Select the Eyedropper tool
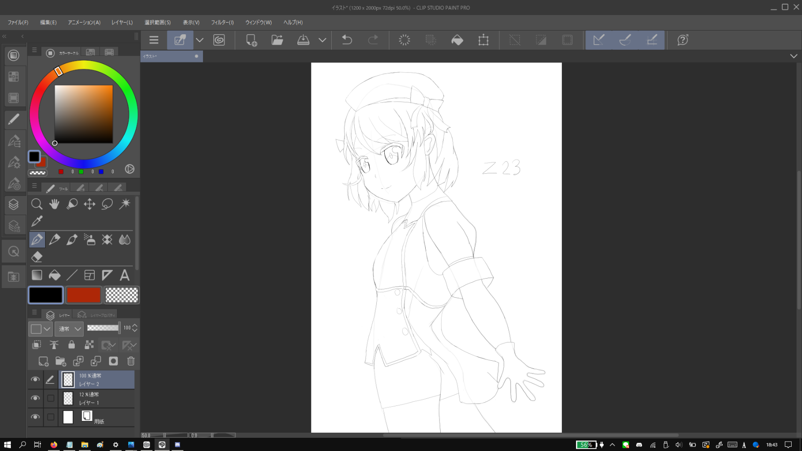Image resolution: width=802 pixels, height=451 pixels. [x=37, y=221]
